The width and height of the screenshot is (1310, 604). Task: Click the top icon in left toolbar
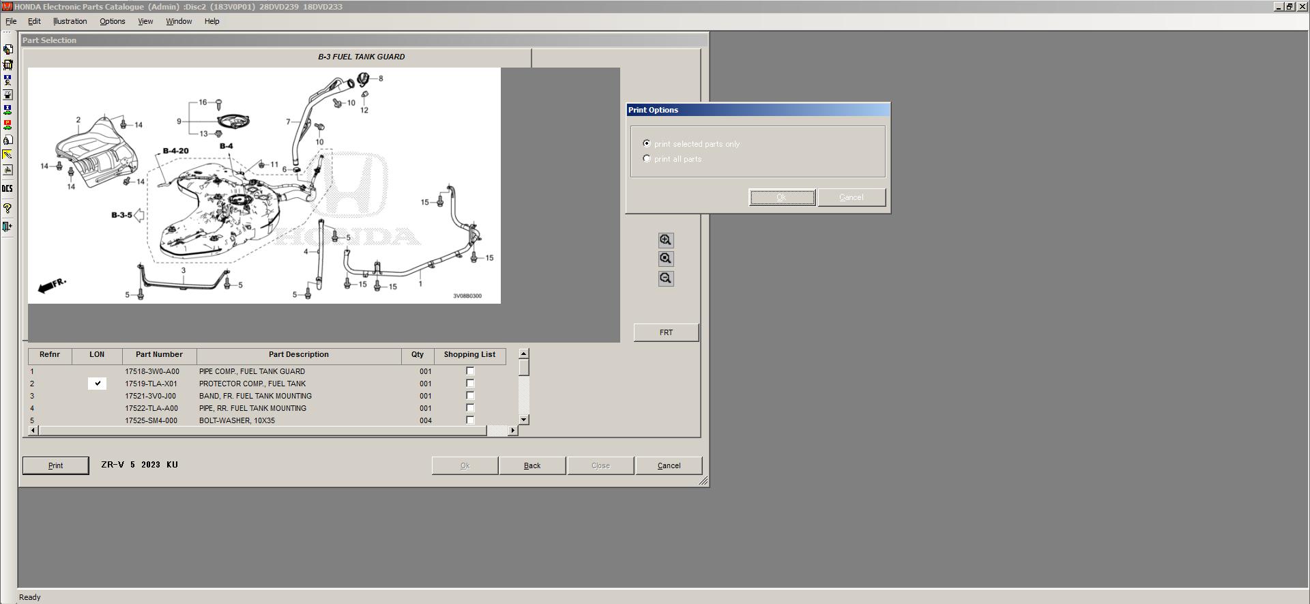pyautogui.click(x=8, y=49)
